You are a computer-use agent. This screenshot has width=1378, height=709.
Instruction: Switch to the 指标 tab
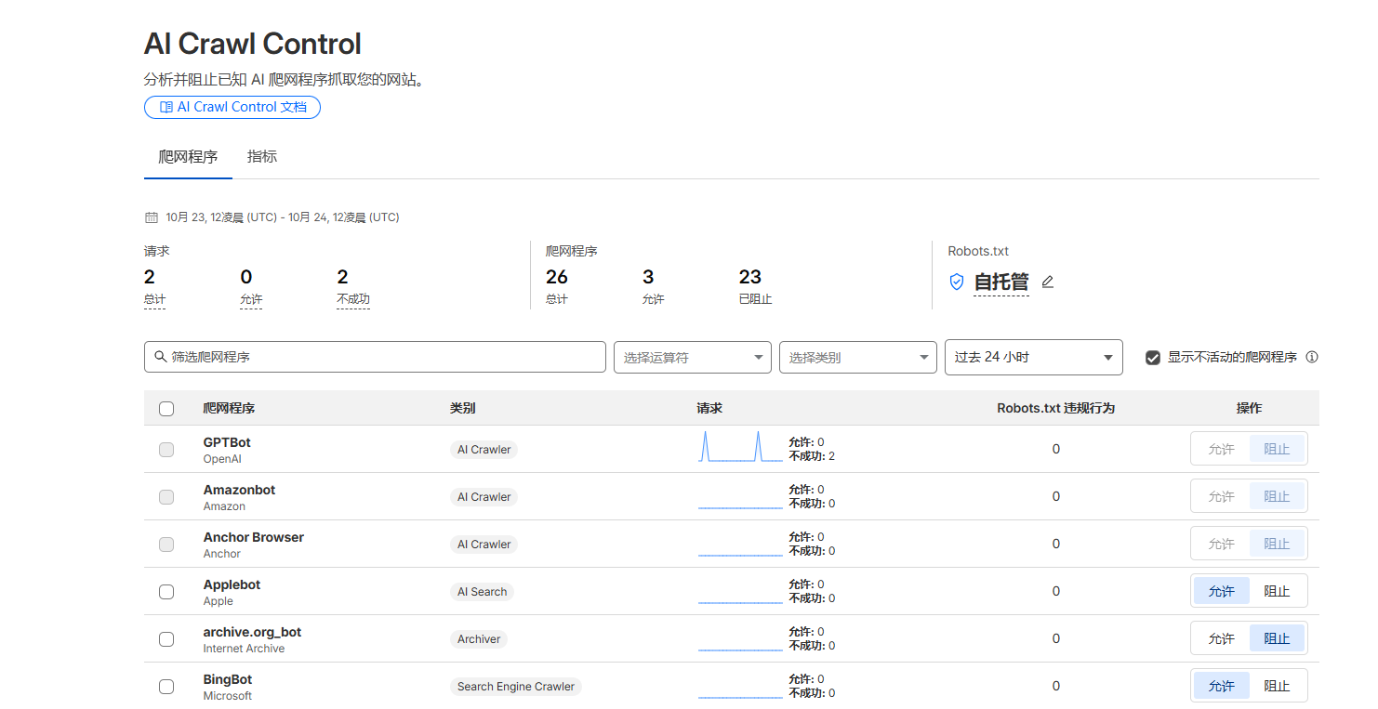point(262,156)
